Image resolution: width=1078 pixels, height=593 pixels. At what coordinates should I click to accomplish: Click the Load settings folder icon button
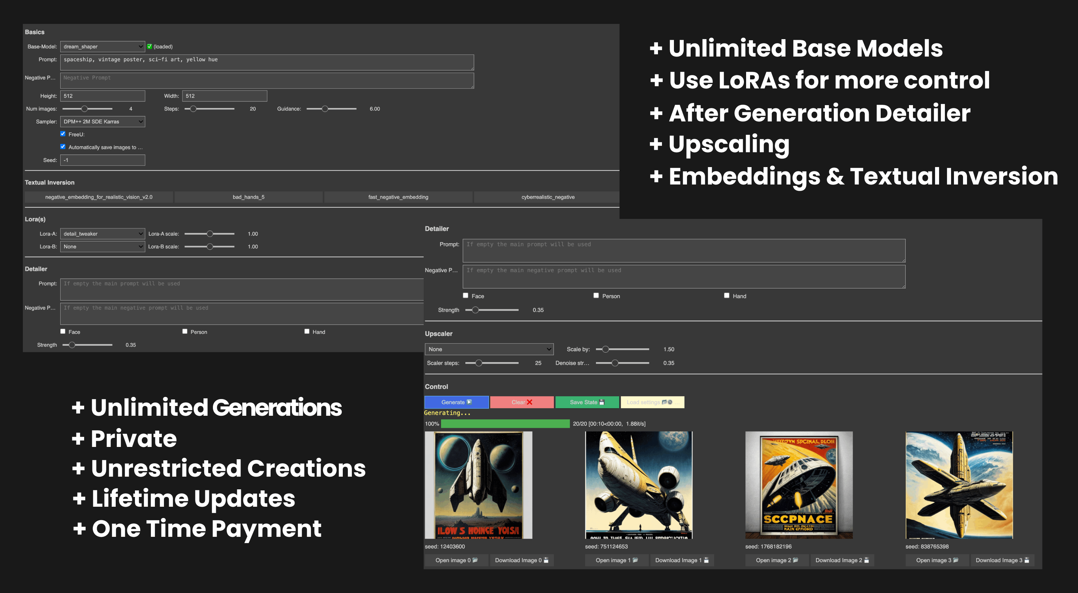point(652,402)
